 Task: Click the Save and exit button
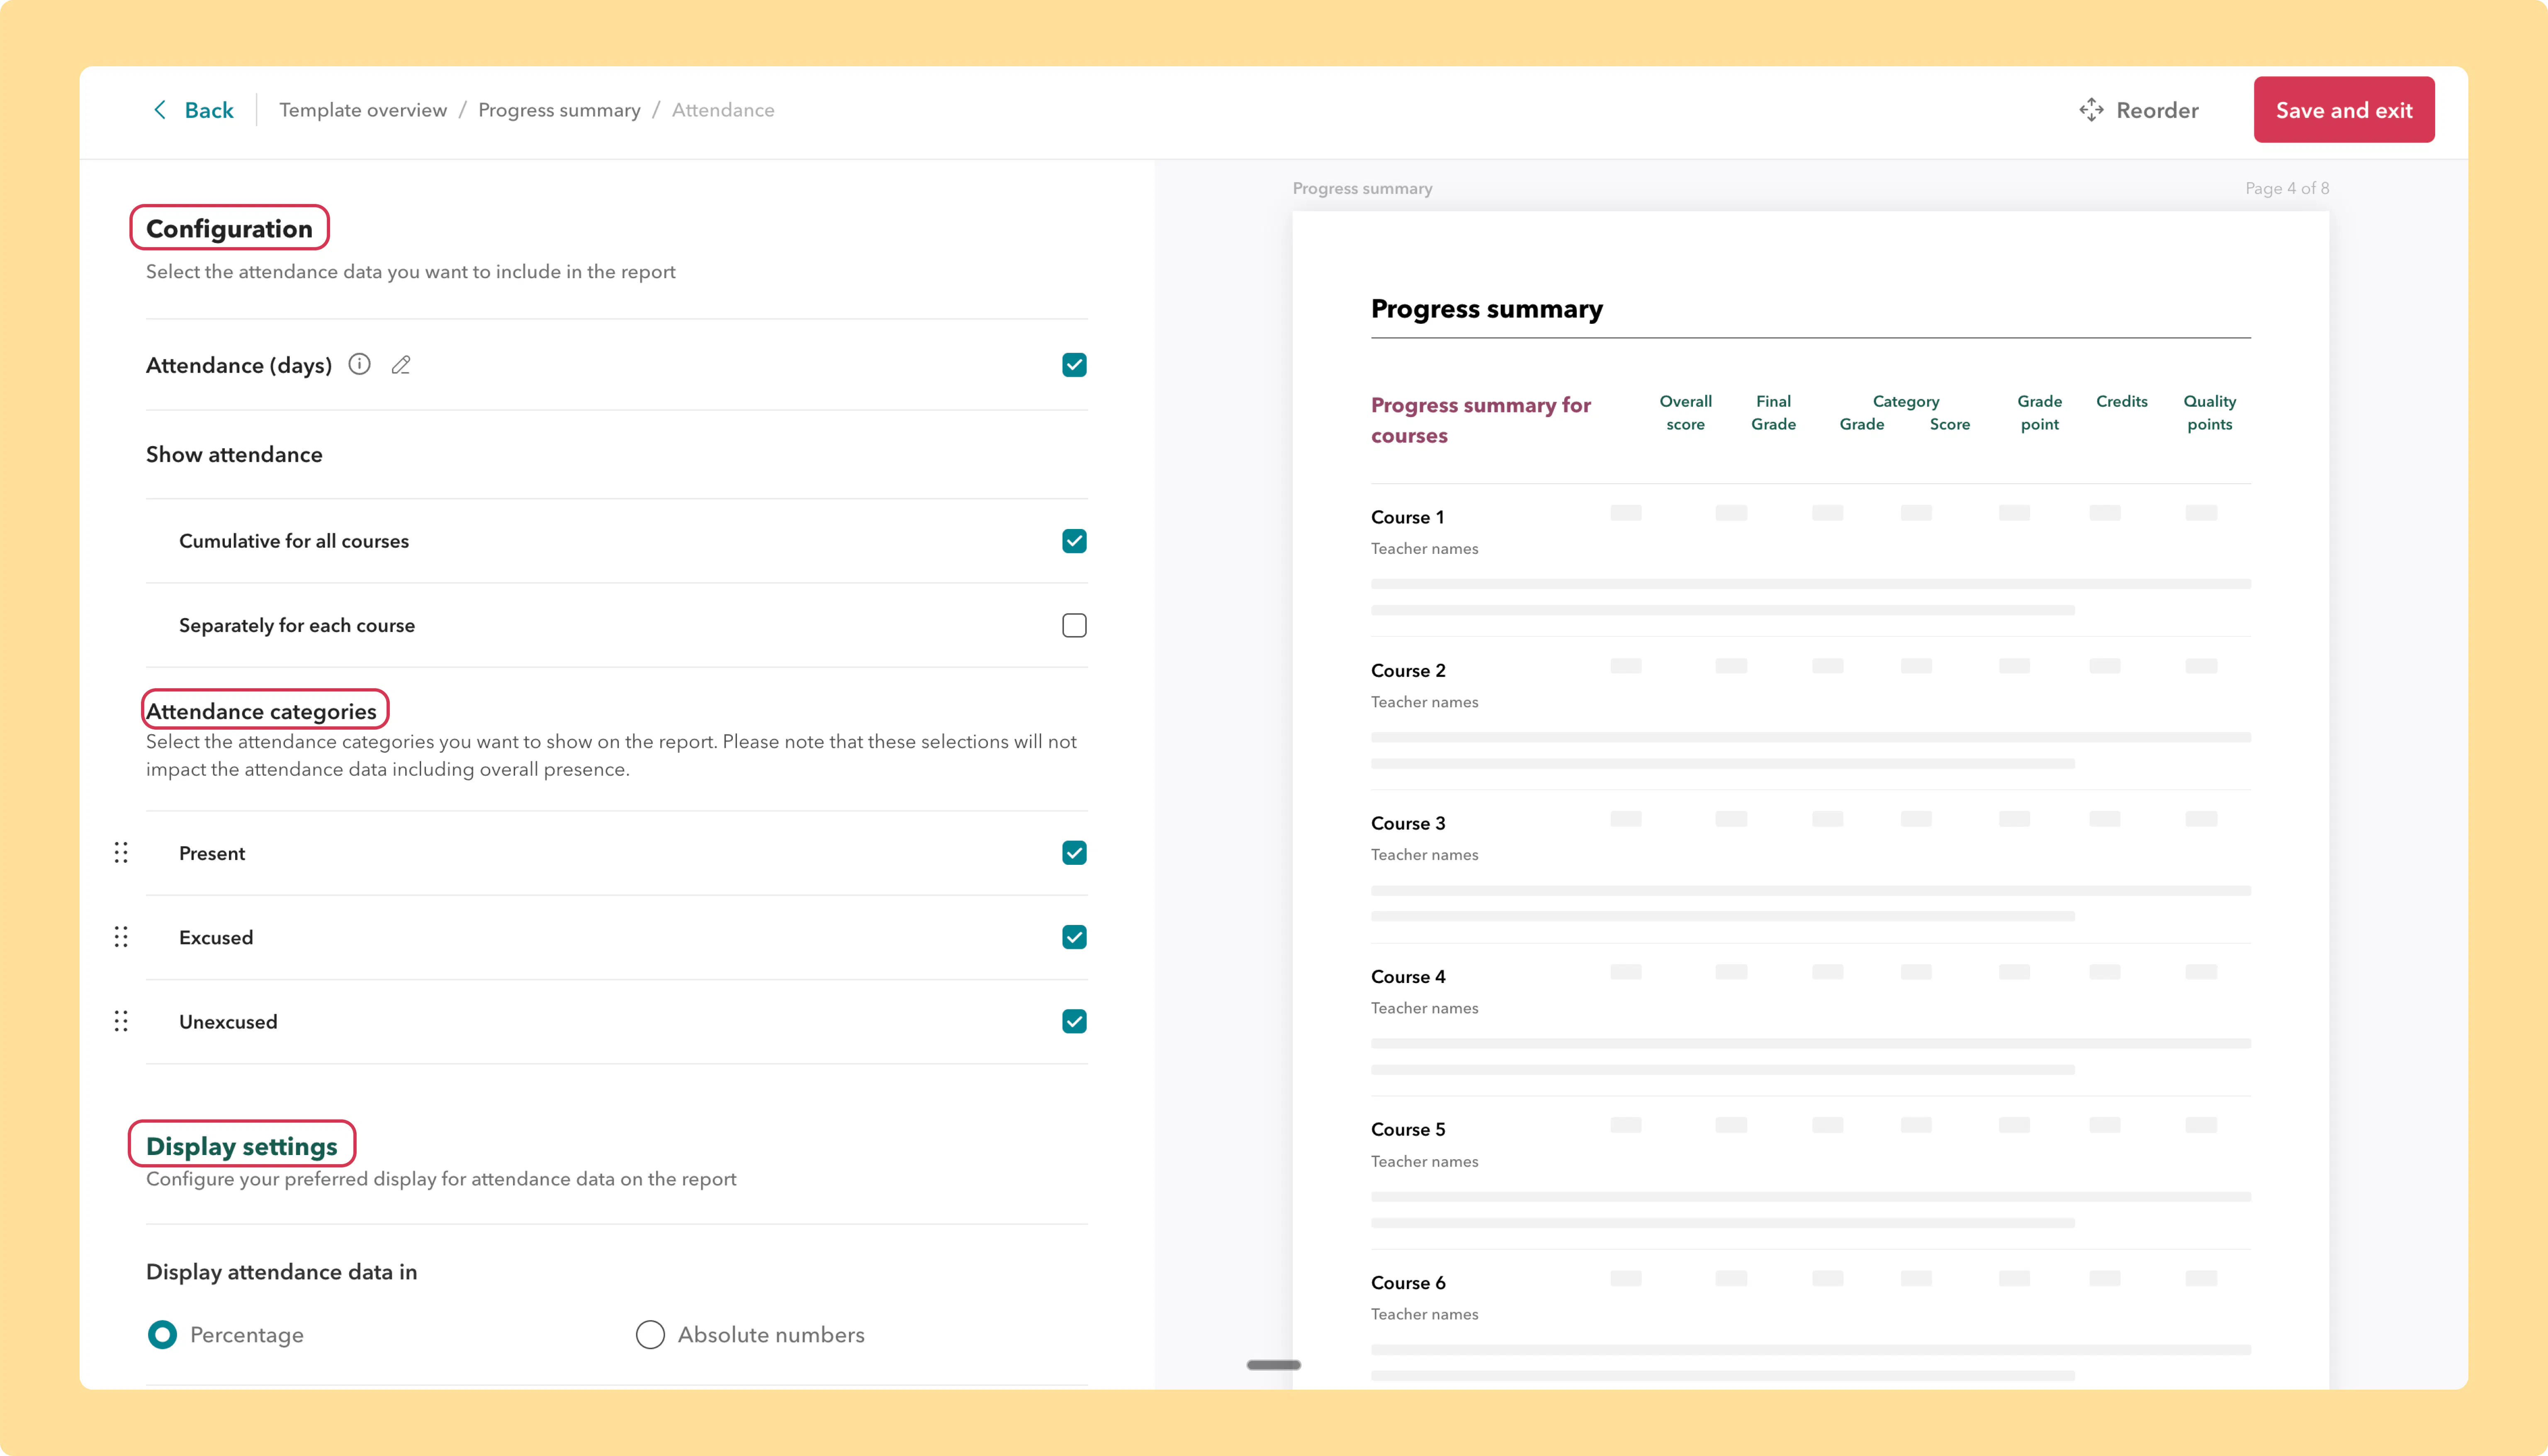coord(2344,110)
